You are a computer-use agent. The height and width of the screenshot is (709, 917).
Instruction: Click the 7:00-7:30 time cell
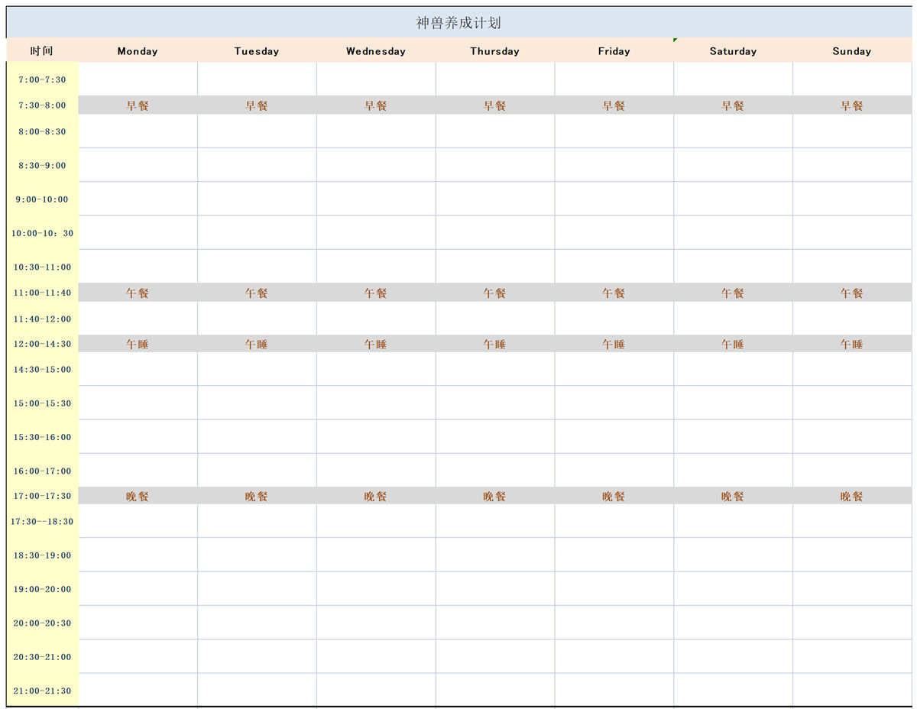tap(42, 79)
